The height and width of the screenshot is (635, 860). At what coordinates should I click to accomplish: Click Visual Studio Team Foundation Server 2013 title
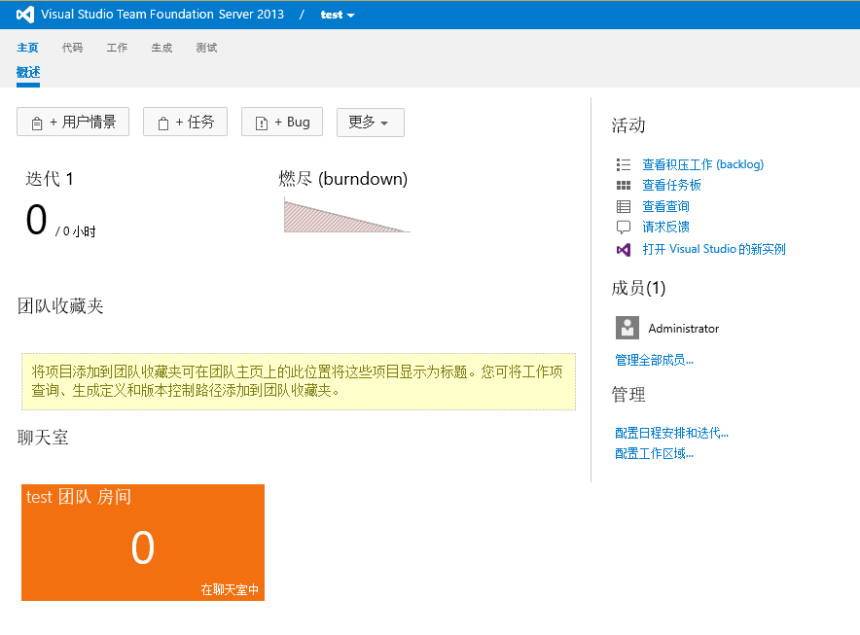pos(162,15)
